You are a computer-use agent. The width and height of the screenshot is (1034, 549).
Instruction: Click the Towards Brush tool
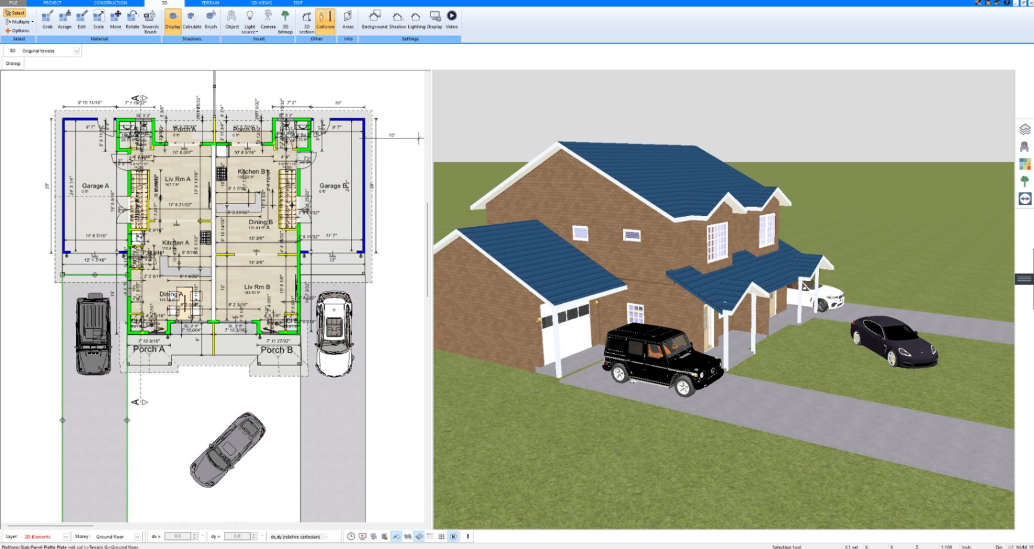pyautogui.click(x=150, y=21)
